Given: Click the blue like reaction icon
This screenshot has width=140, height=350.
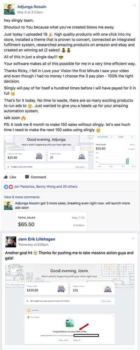Looking at the screenshot, I should pos(6,187).
